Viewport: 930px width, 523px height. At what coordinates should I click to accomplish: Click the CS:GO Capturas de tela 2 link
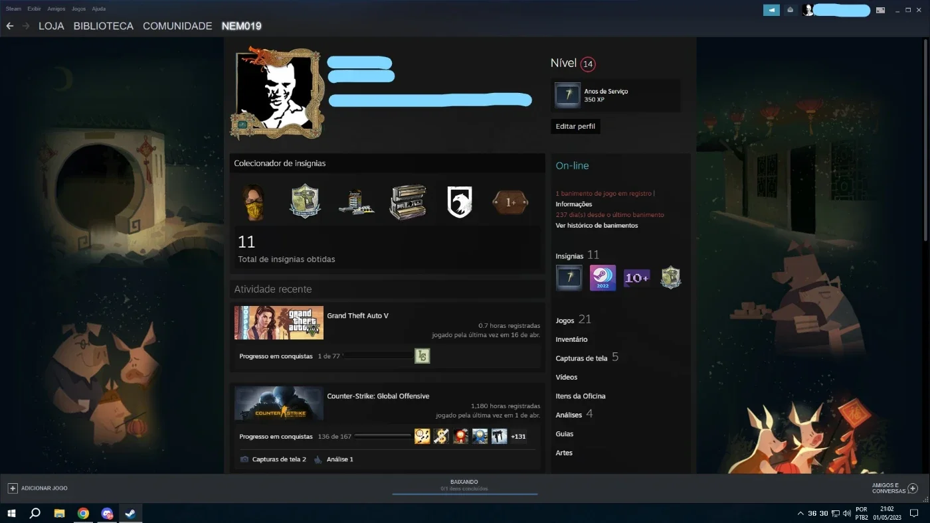coord(279,459)
